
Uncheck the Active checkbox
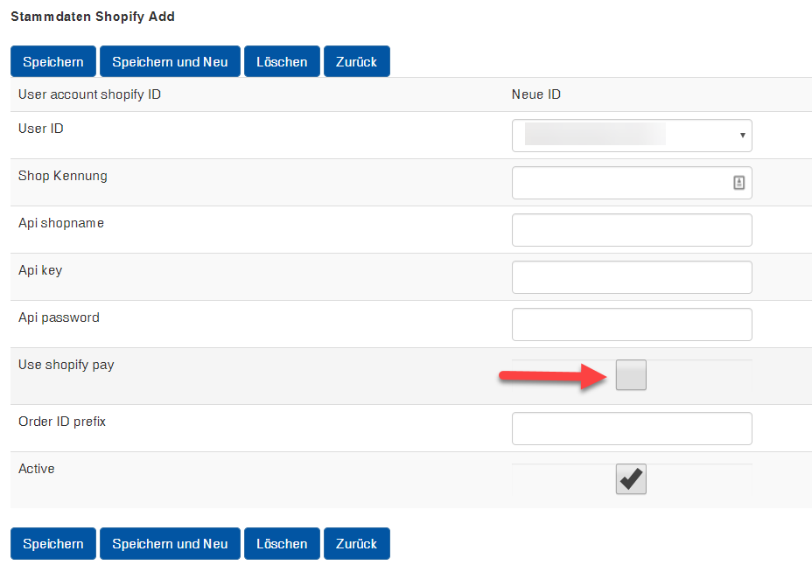click(631, 478)
